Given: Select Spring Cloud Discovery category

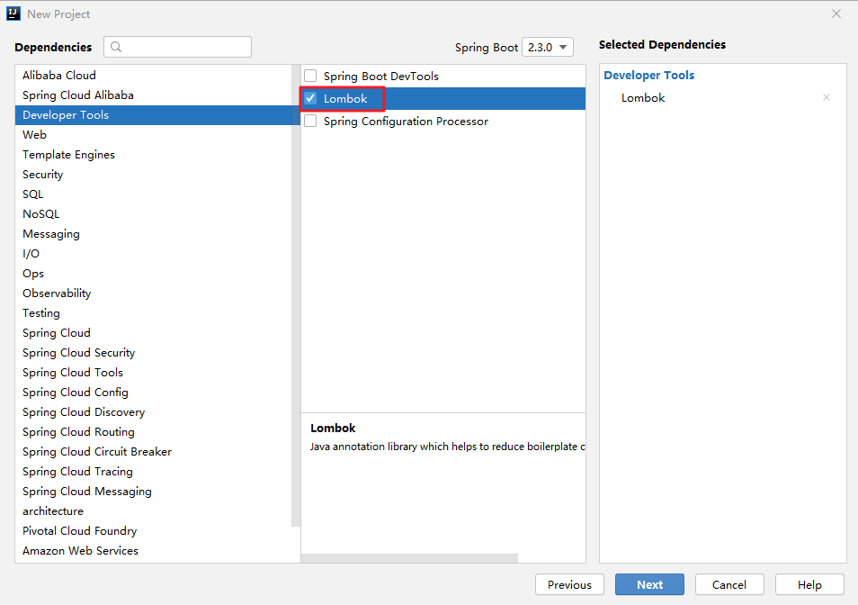Looking at the screenshot, I should [154, 411].
